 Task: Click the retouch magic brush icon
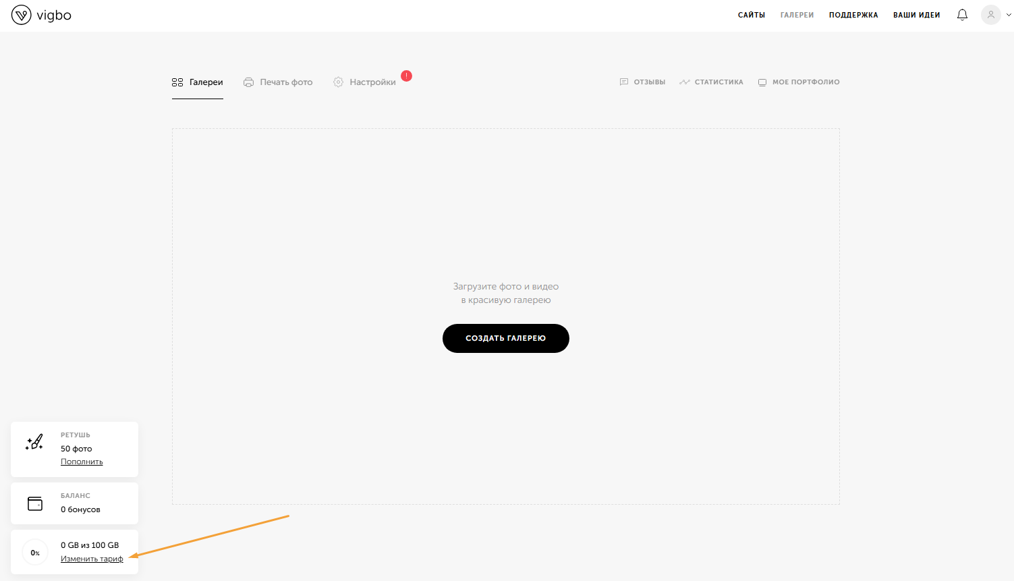[x=34, y=443]
